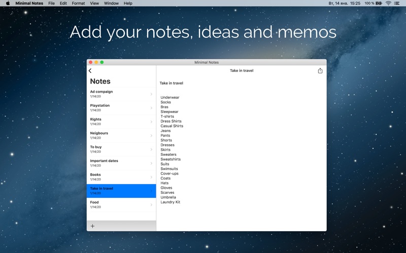Screen dimensions: 406x253
Task: Expand chevron for Take in travel note
Action: coord(151,191)
